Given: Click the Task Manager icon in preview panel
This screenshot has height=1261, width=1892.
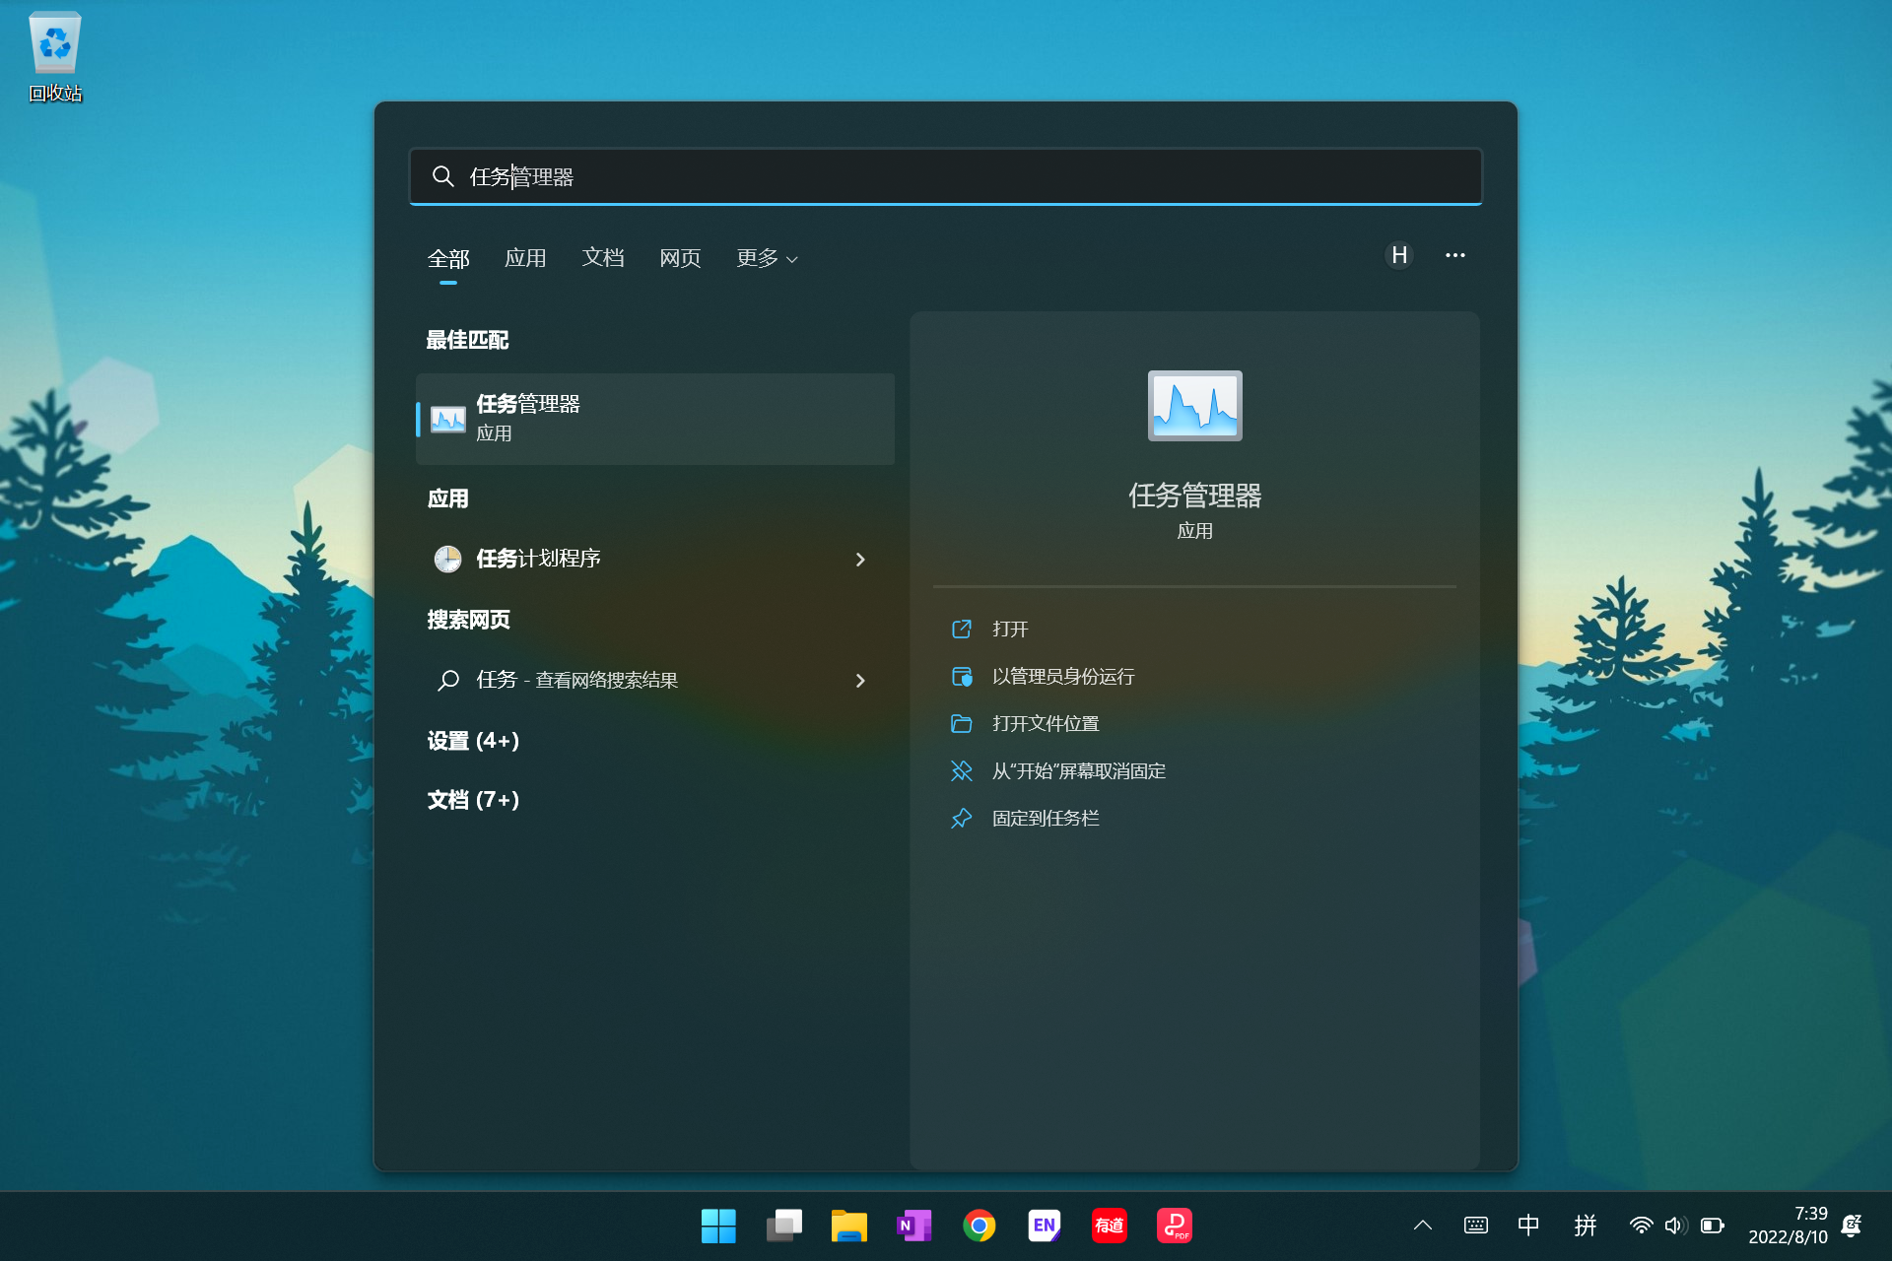Looking at the screenshot, I should (x=1194, y=405).
